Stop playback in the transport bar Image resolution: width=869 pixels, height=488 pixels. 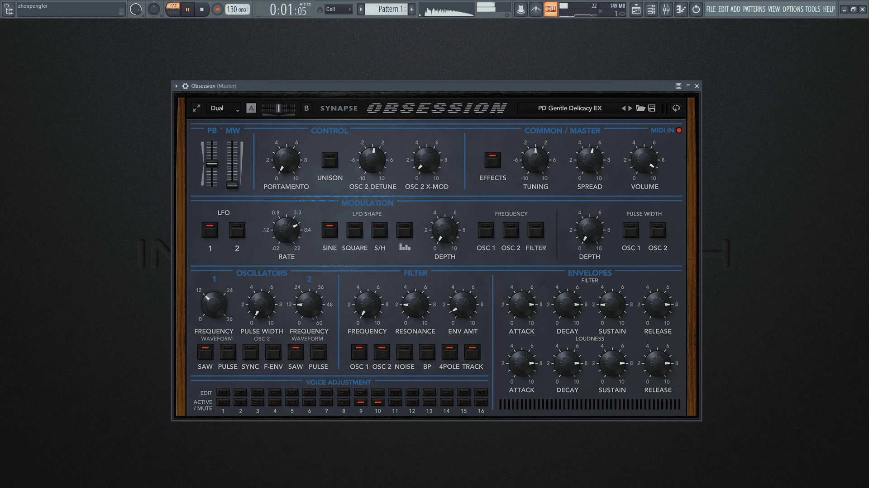[x=201, y=9]
